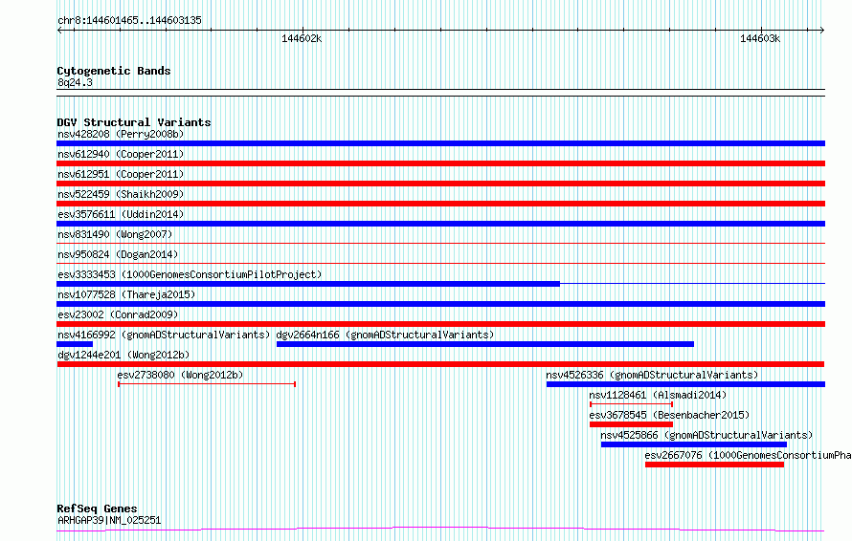Select thin red span of nsv1128461

click(x=632, y=404)
